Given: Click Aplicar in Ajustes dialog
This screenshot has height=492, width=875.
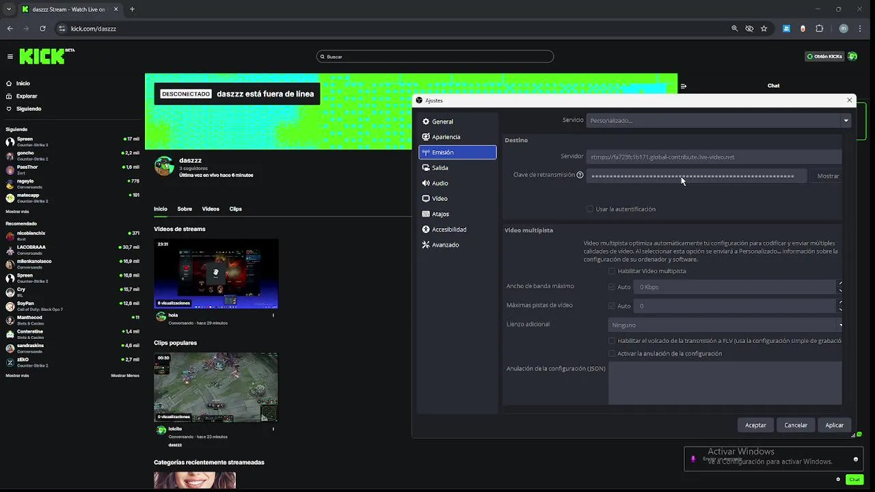Looking at the screenshot, I should [x=834, y=425].
